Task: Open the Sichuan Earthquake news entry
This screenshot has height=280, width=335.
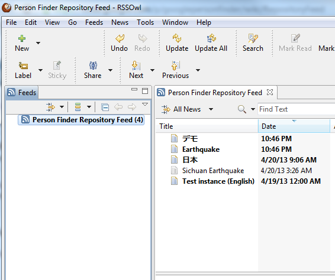Action: (x=213, y=171)
